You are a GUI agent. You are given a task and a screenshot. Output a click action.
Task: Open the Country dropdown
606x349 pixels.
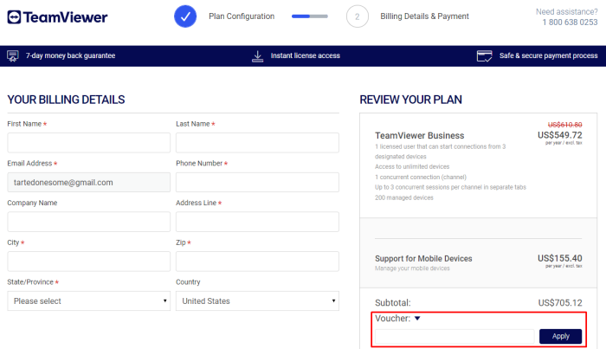(x=257, y=301)
